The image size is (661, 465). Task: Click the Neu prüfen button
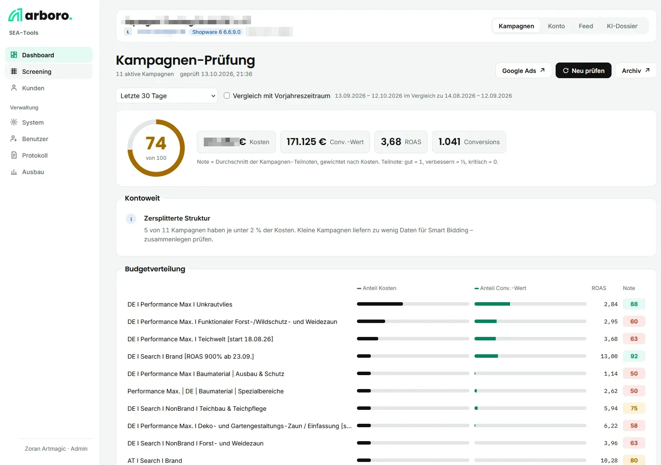tap(583, 71)
